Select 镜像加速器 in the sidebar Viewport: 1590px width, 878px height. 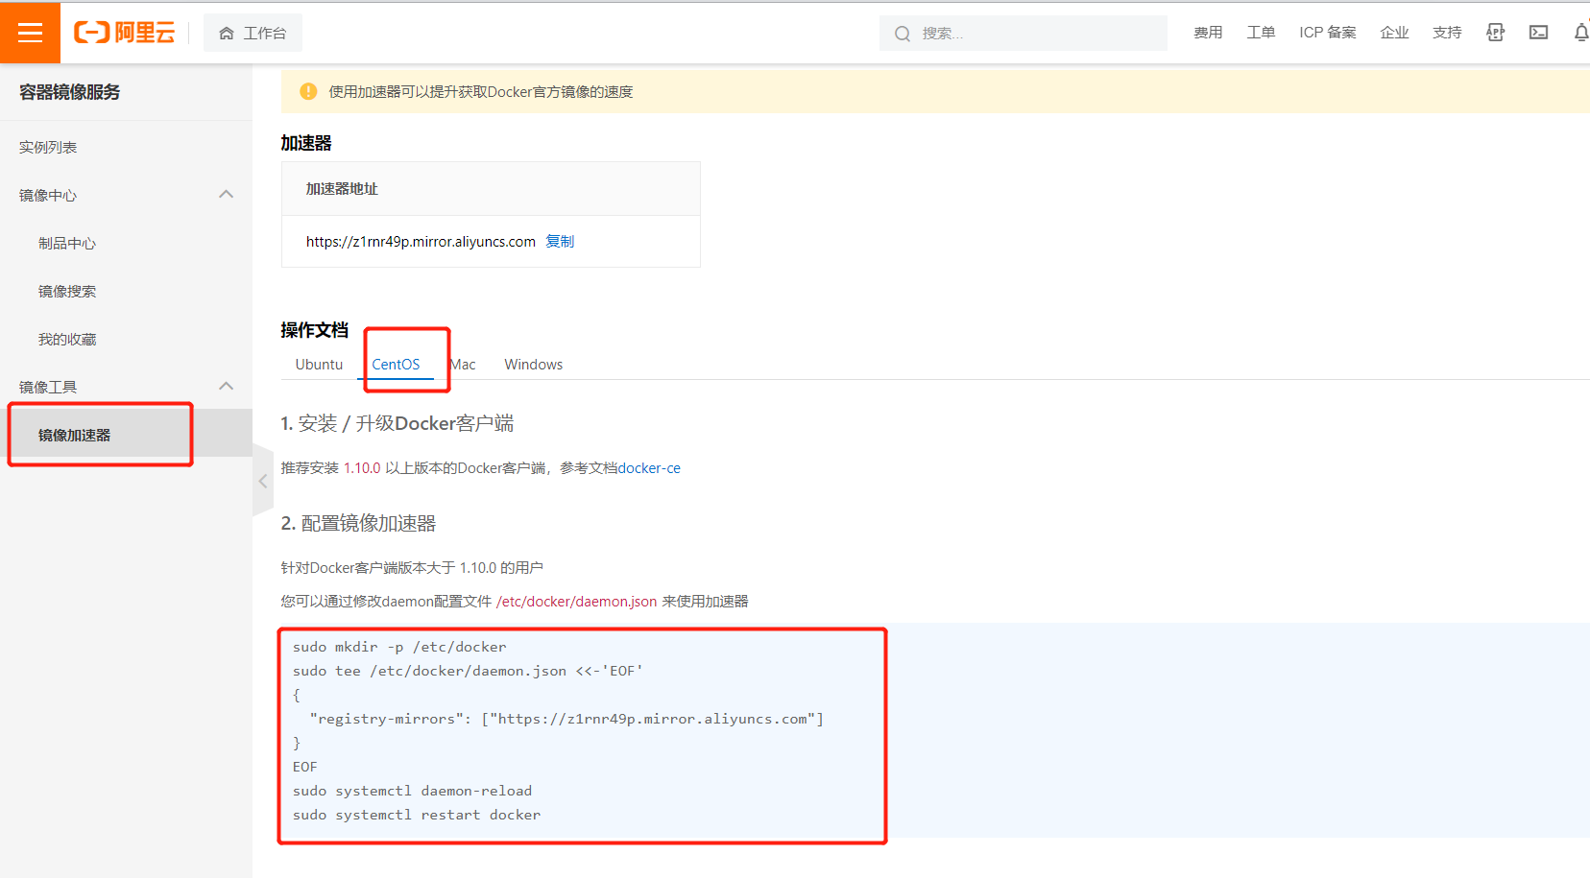click(x=126, y=435)
